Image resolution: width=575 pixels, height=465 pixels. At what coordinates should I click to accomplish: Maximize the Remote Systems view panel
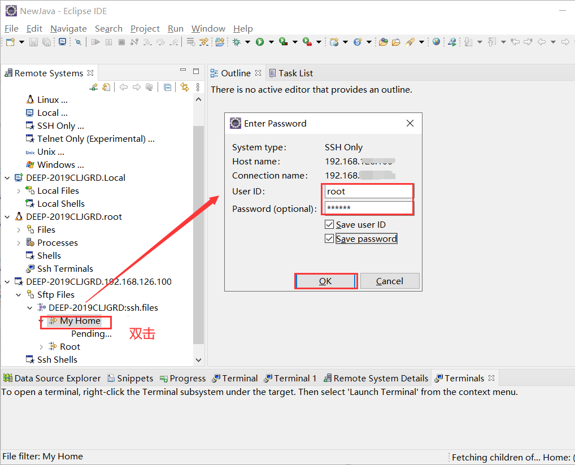click(x=196, y=71)
